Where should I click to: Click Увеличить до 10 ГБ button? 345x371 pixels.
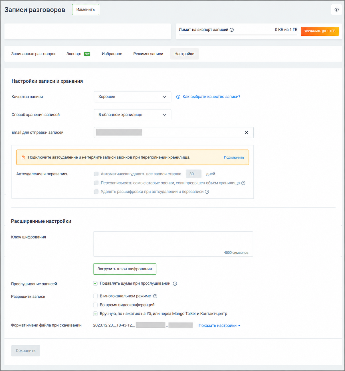(320, 31)
